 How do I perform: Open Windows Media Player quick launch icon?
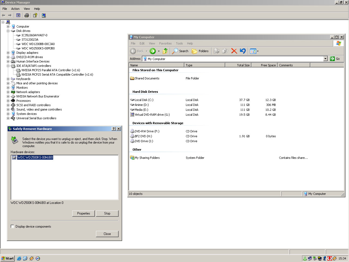pos(38,258)
